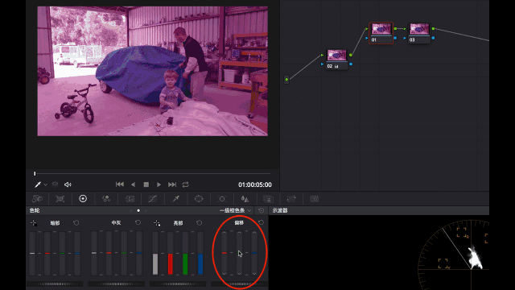Image resolution: width=515 pixels, height=290 pixels.
Task: Click 偏移 red offset bar
Action: pyautogui.click(x=224, y=253)
